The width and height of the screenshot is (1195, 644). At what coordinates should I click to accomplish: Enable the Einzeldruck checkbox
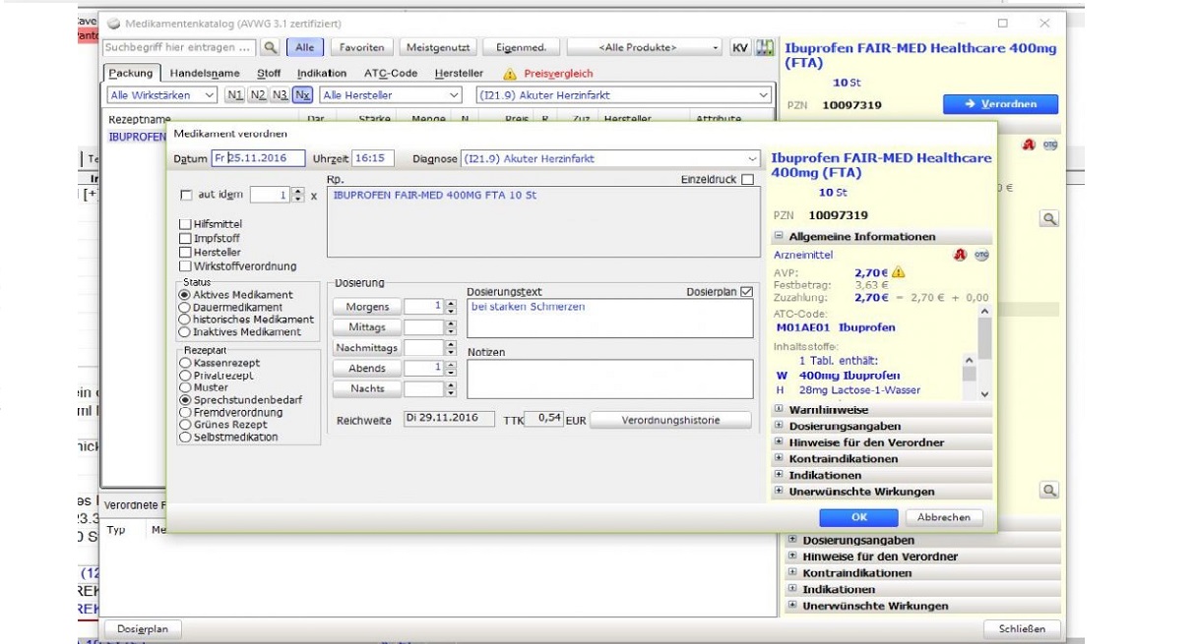coord(747,180)
